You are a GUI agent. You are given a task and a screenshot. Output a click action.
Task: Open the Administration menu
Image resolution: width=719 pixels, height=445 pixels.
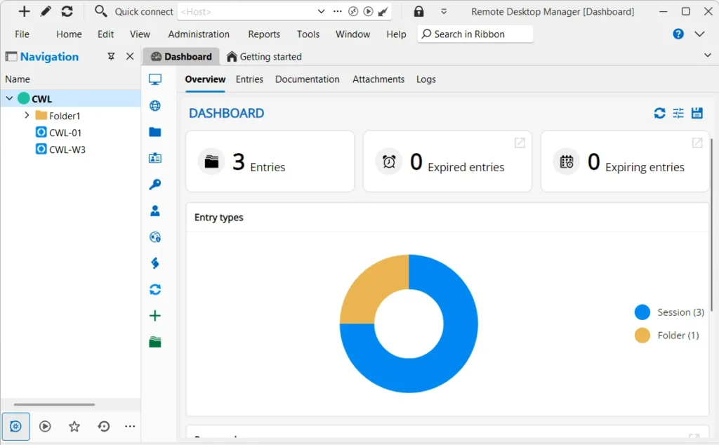pyautogui.click(x=199, y=34)
